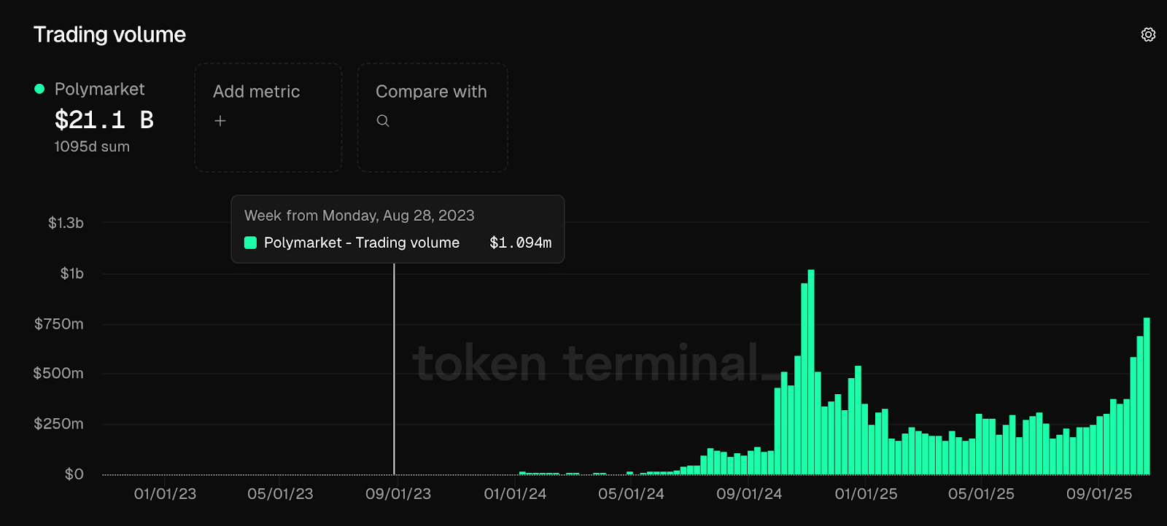Viewport: 1167px width, 526px height.
Task: Click the $1.094m value in the tooltip
Action: (520, 243)
